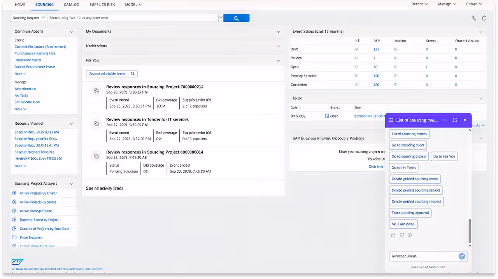498x279 pixels.
Task: Open the Manage menu
Action: click(447, 4)
